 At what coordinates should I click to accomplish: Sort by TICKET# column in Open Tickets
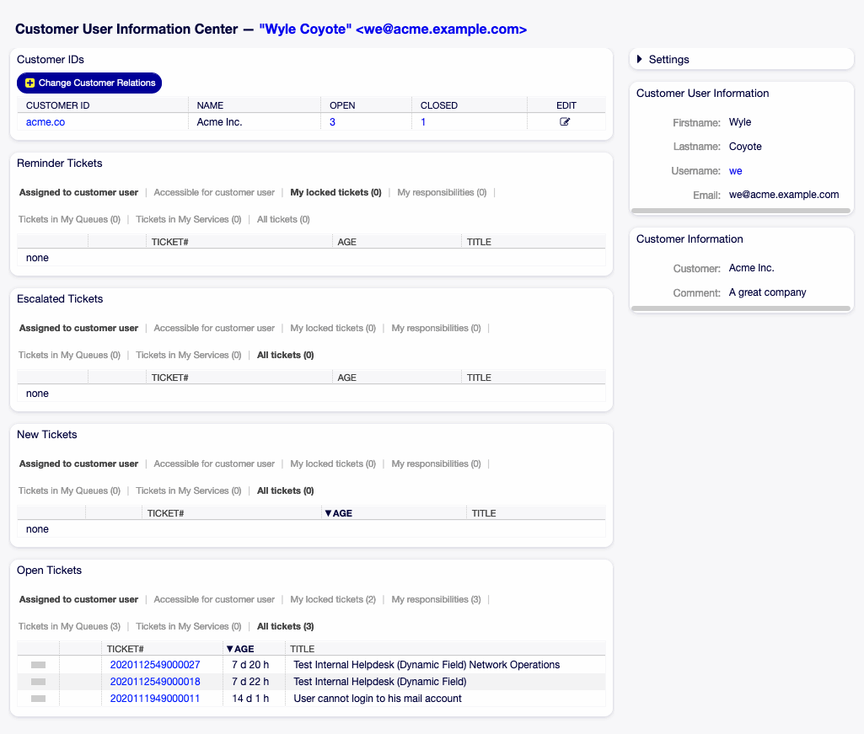coord(125,648)
